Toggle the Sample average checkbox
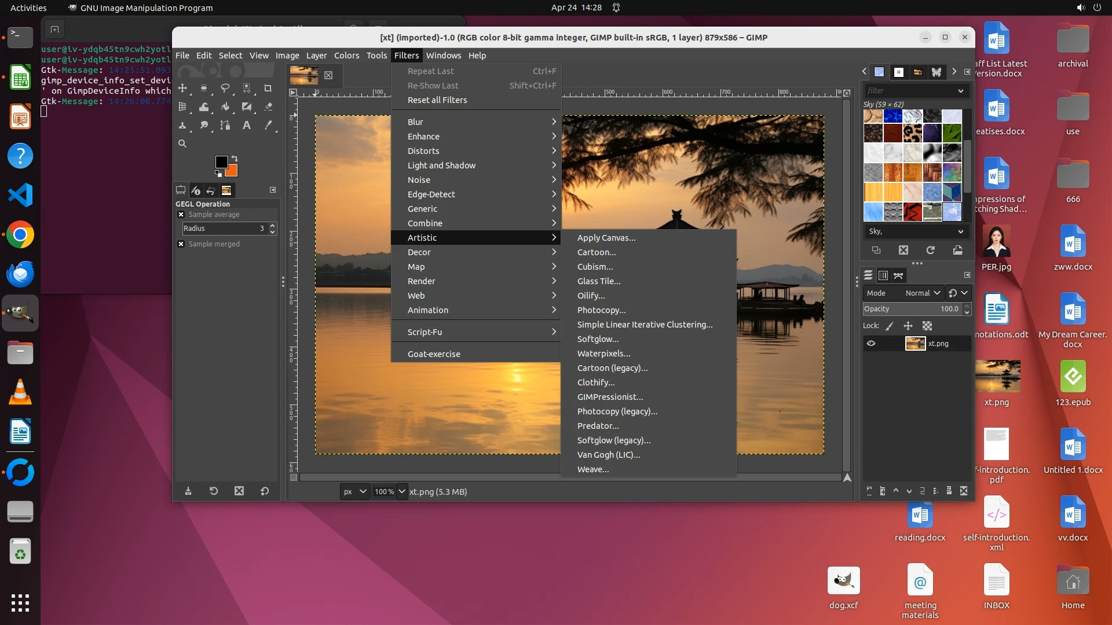The height and width of the screenshot is (625, 1112). (181, 214)
